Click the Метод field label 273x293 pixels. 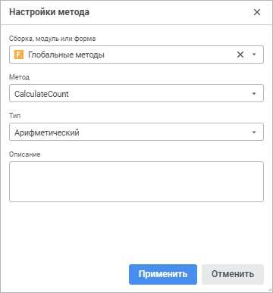click(x=20, y=77)
